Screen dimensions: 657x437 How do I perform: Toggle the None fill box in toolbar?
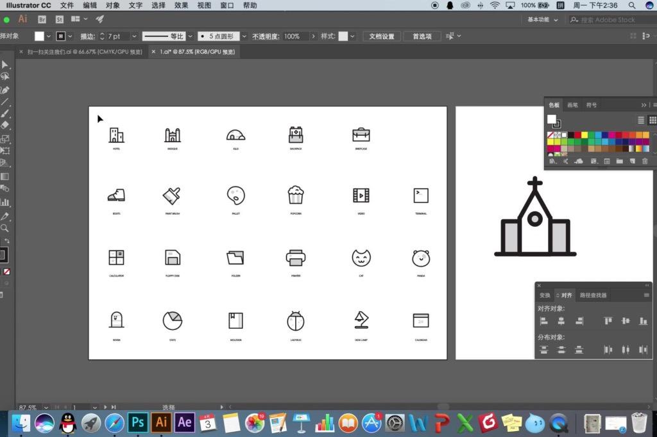(x=6, y=272)
